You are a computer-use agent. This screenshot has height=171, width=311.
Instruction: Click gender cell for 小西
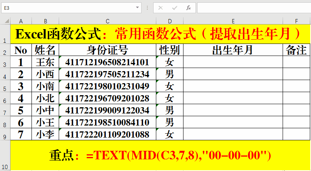click(169, 74)
